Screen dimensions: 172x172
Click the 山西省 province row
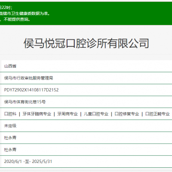point(86,66)
